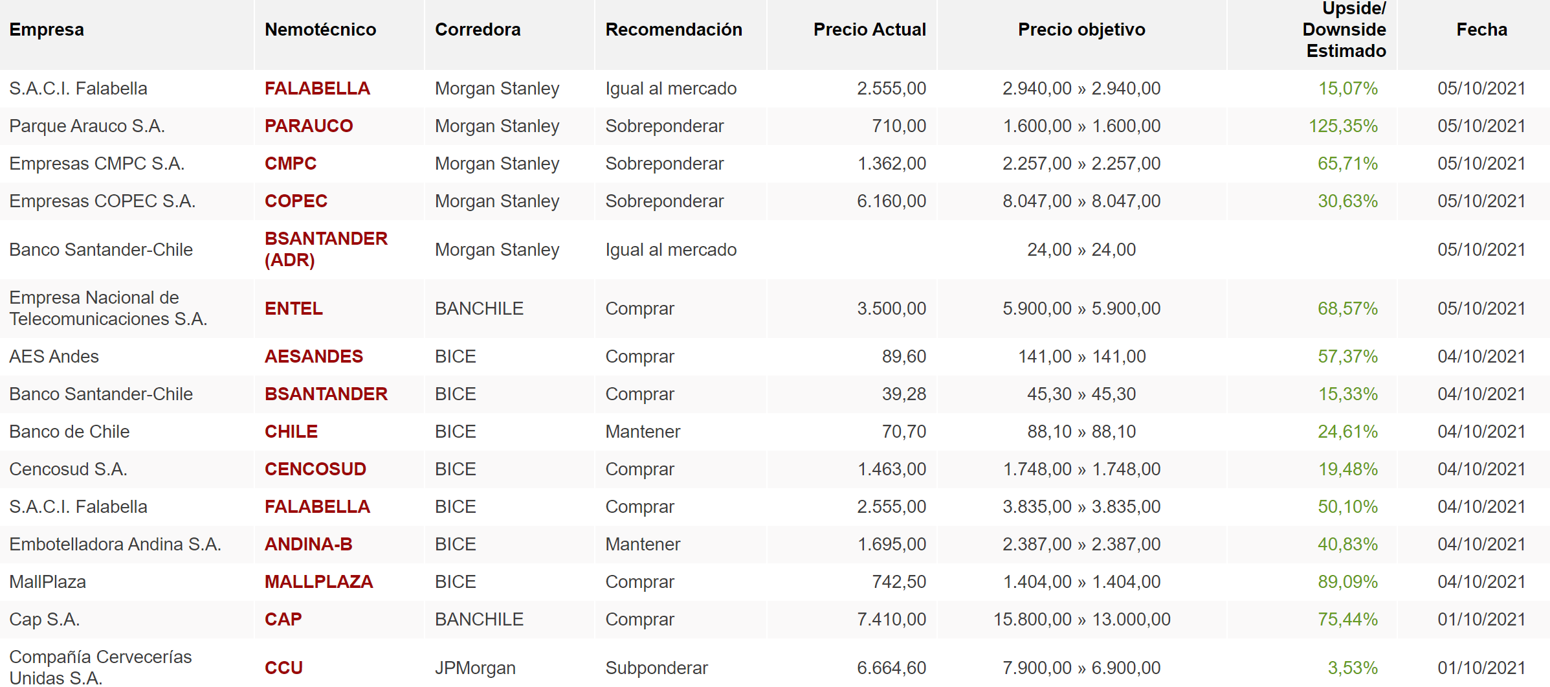Open the CAP ticker link
This screenshot has height=687, width=1550.
pyautogui.click(x=283, y=619)
